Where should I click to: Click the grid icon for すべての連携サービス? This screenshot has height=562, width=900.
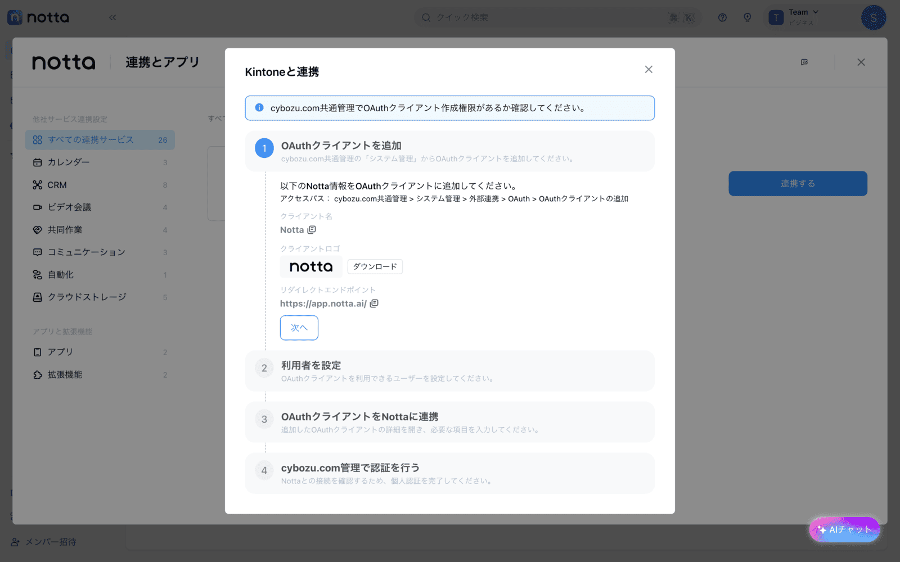click(37, 140)
